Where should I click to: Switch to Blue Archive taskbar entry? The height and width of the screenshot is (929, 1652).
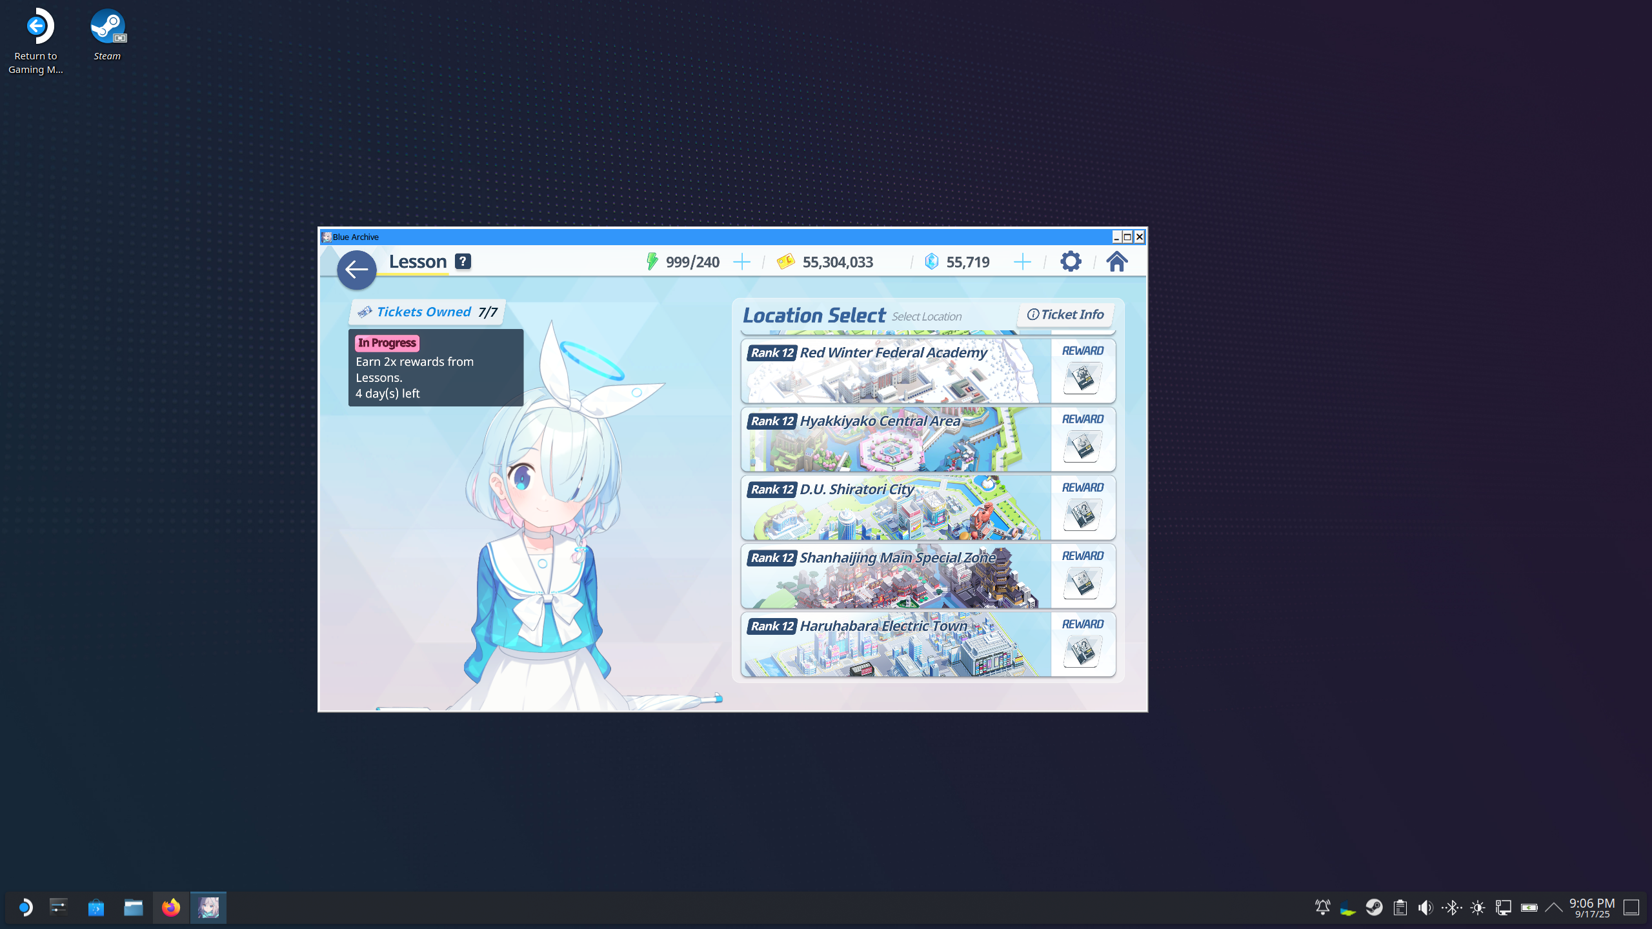pyautogui.click(x=208, y=908)
